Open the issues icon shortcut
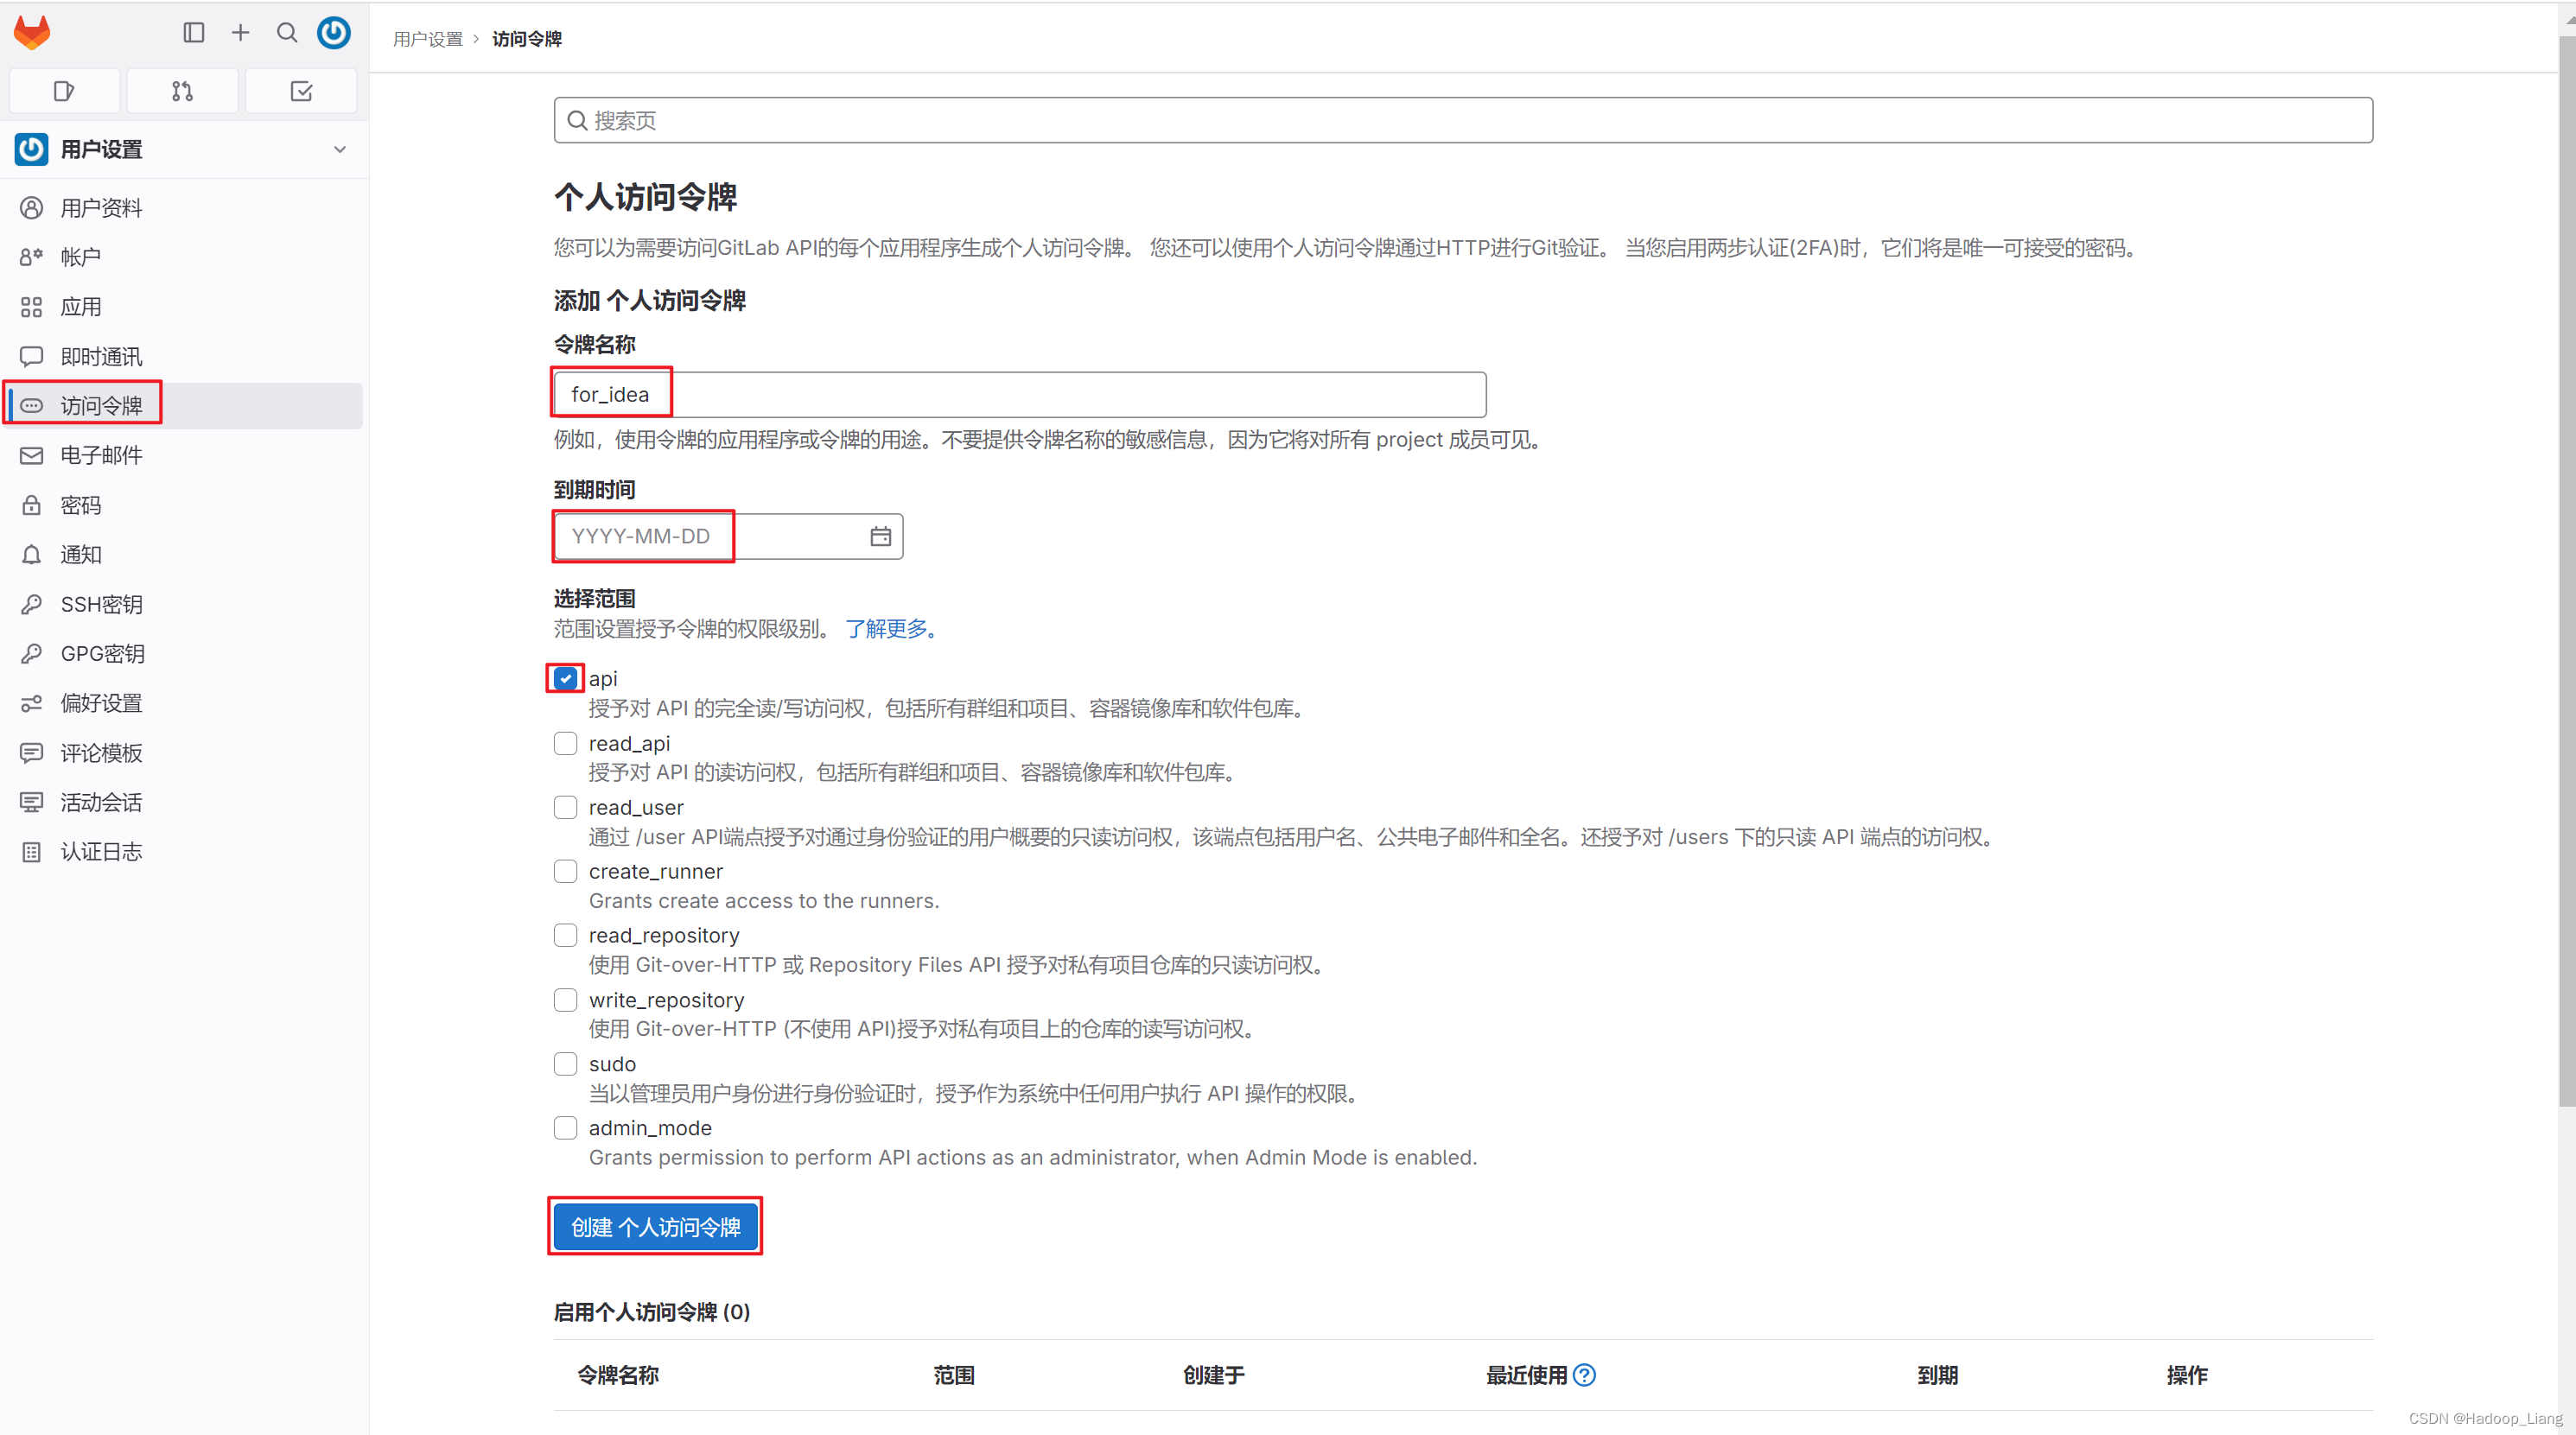This screenshot has width=2576, height=1435. tap(64, 91)
